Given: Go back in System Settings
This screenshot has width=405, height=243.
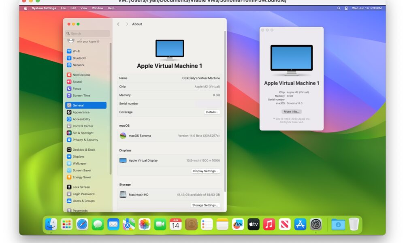Looking at the screenshot, I should pos(118,24).
